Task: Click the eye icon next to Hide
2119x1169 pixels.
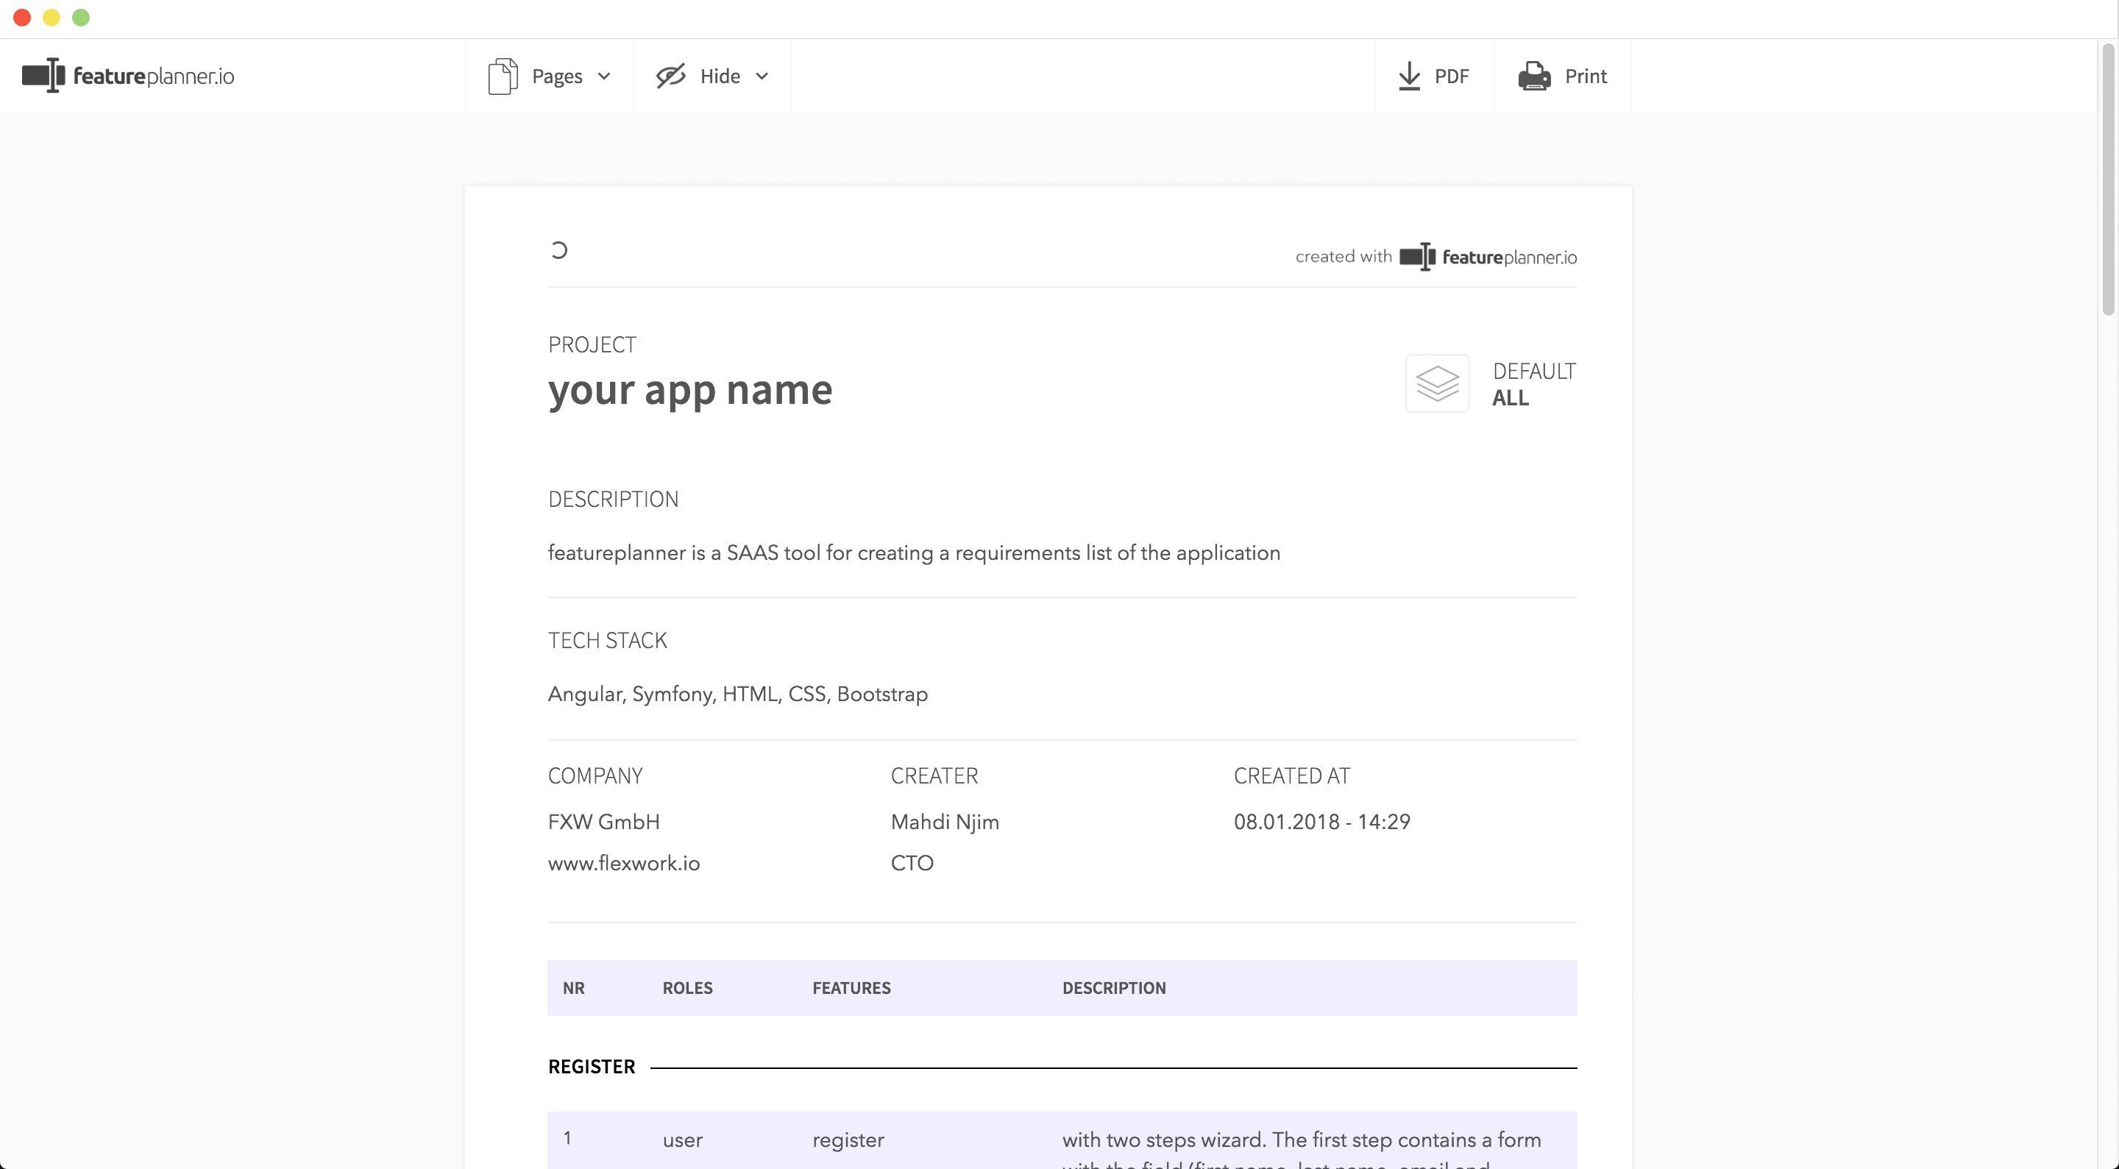Action: [670, 75]
